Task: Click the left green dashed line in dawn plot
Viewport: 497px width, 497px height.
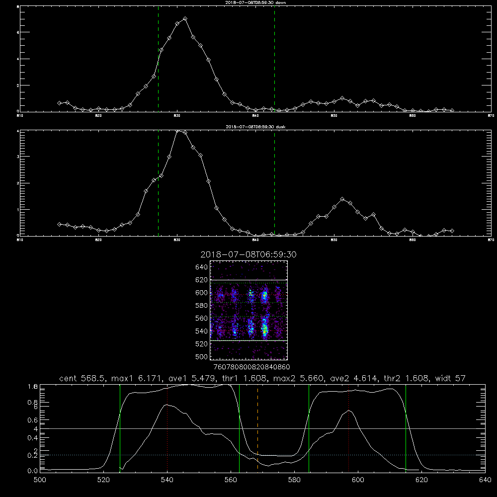Action: [x=158, y=59]
